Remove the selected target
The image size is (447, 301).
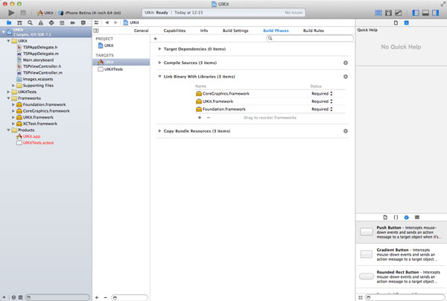coord(106,297)
